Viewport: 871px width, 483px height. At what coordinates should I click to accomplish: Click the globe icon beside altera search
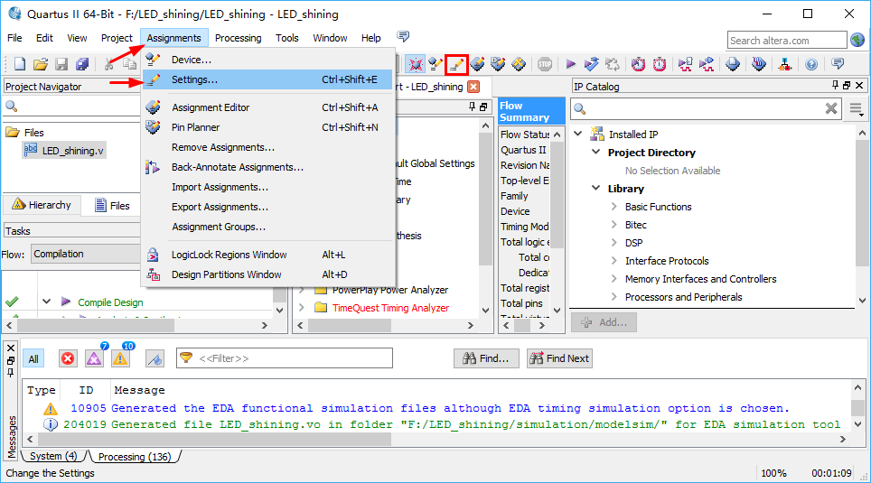(x=857, y=40)
